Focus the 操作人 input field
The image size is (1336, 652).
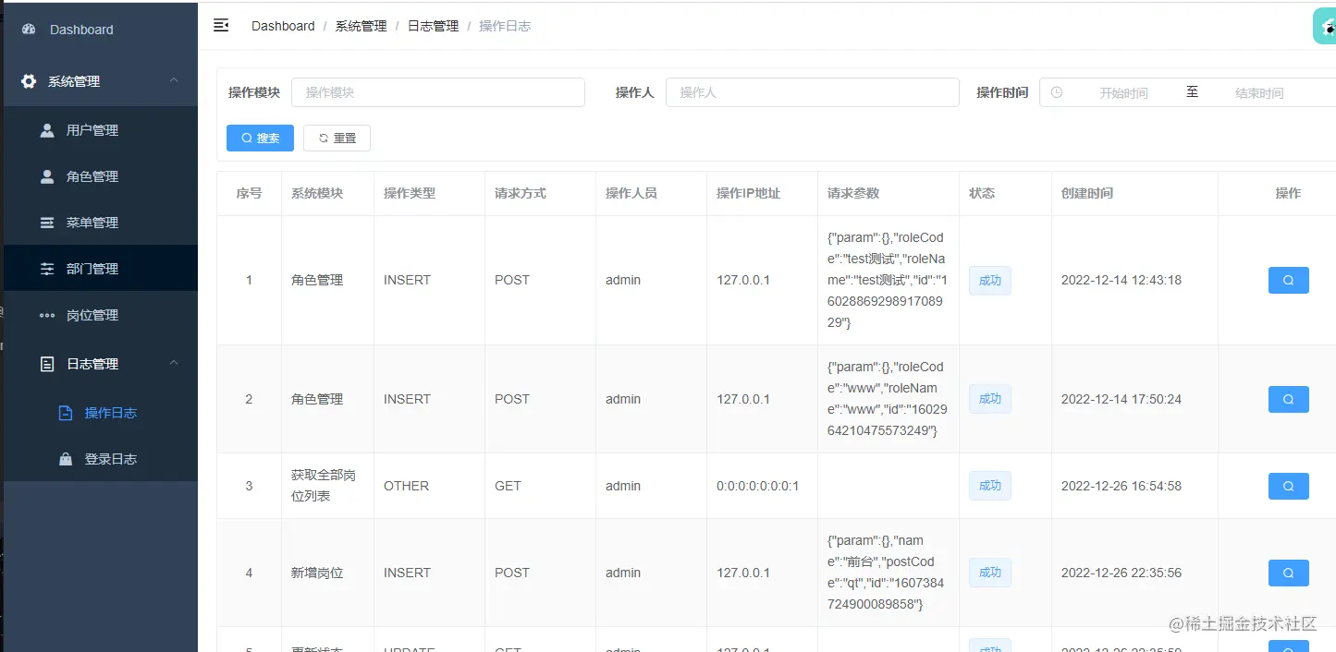pyautogui.click(x=813, y=92)
